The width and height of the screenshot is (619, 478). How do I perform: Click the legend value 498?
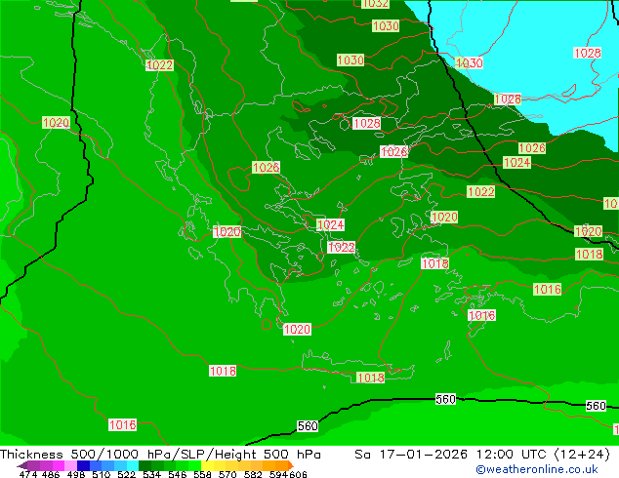76,474
